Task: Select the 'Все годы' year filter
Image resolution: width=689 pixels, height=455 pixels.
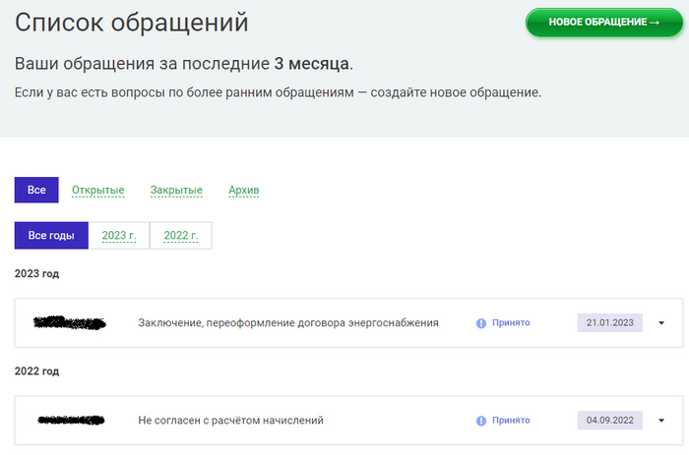Action: click(51, 236)
